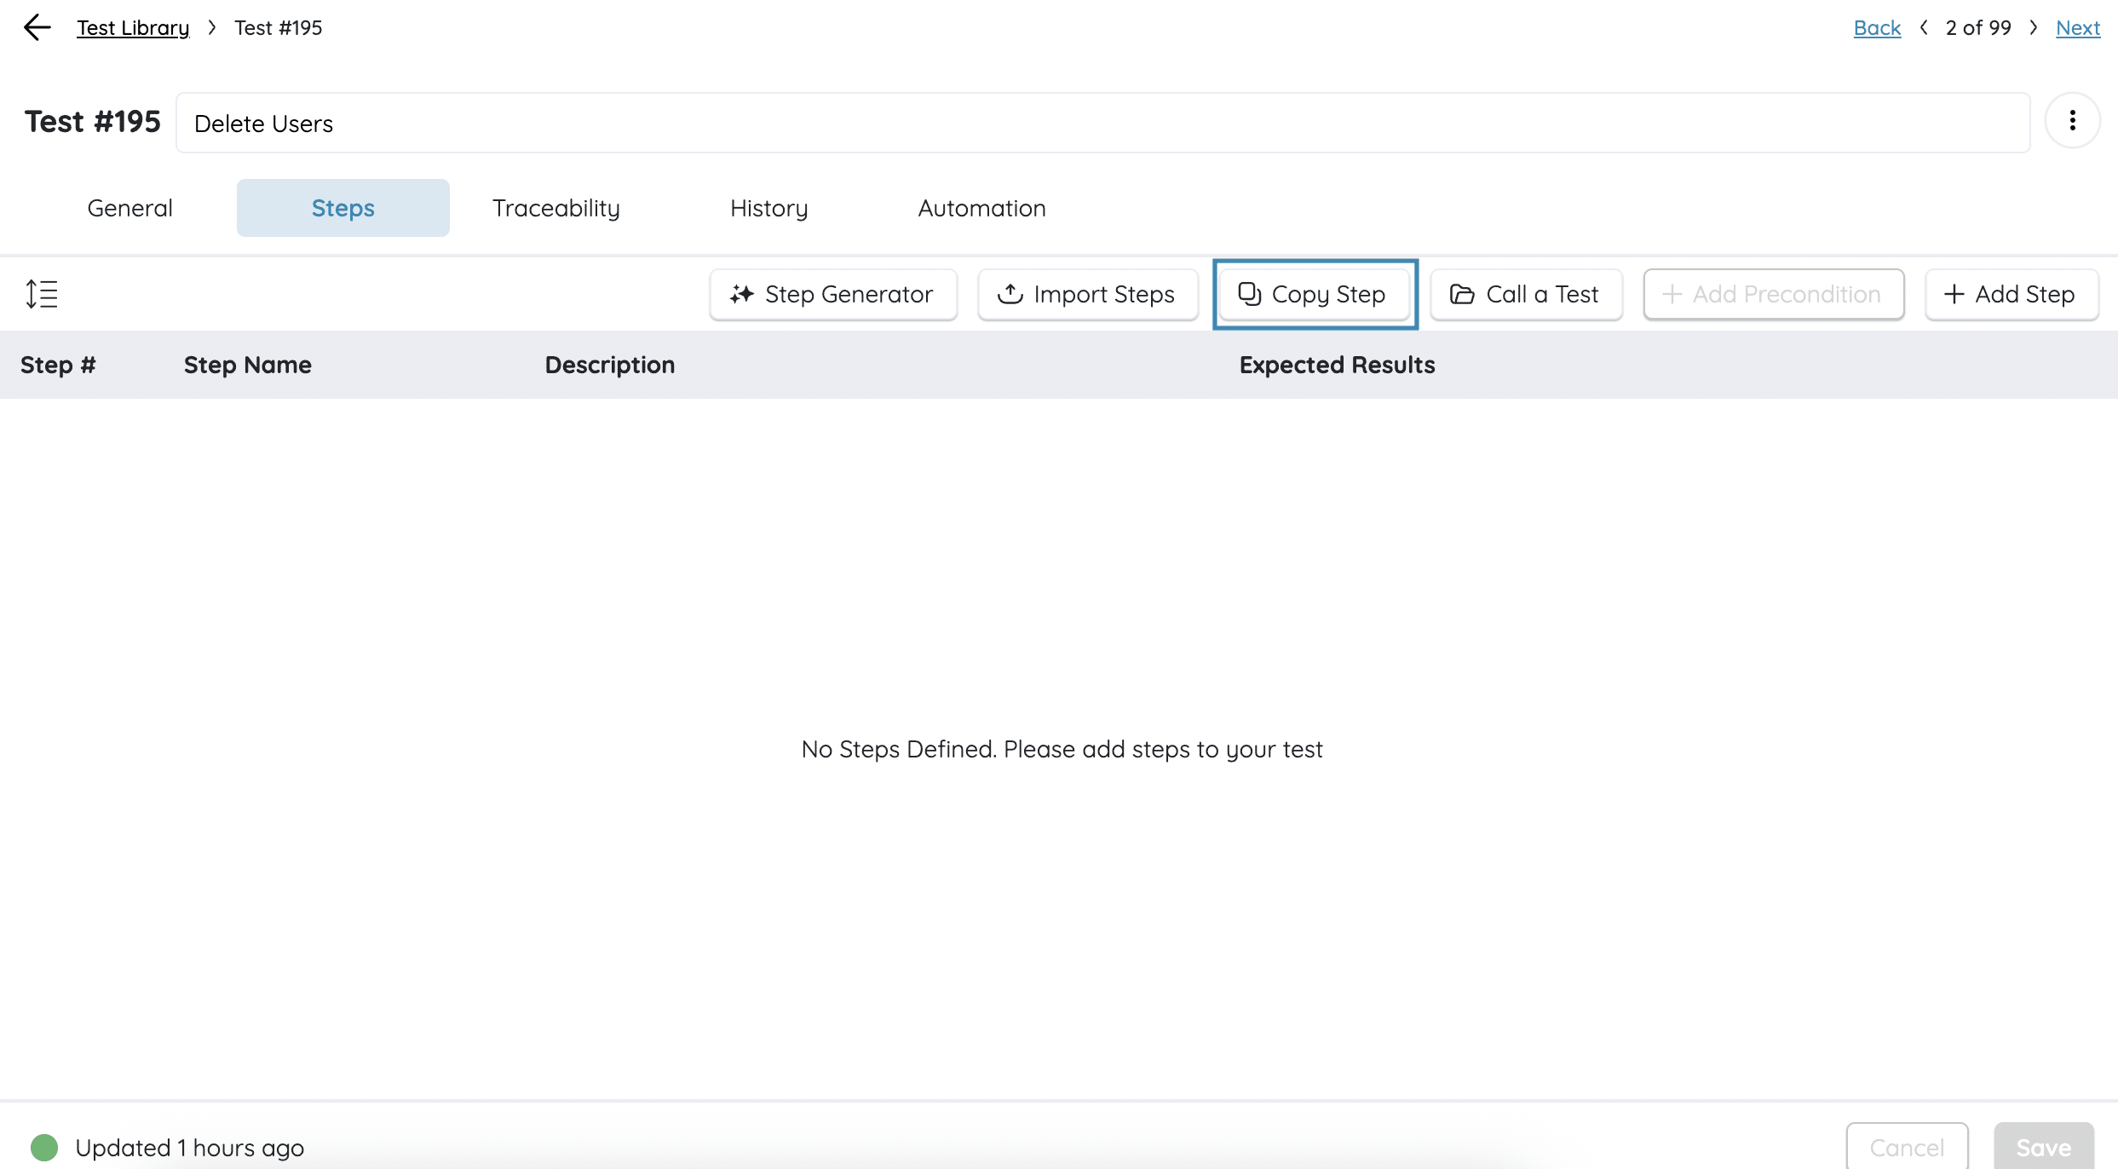
Task: Open the History tab
Action: click(x=768, y=208)
